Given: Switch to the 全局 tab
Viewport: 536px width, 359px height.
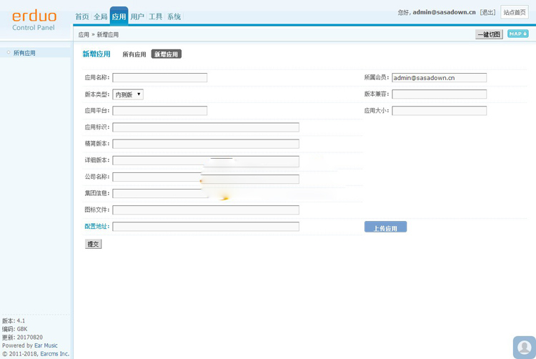Looking at the screenshot, I should (x=101, y=16).
